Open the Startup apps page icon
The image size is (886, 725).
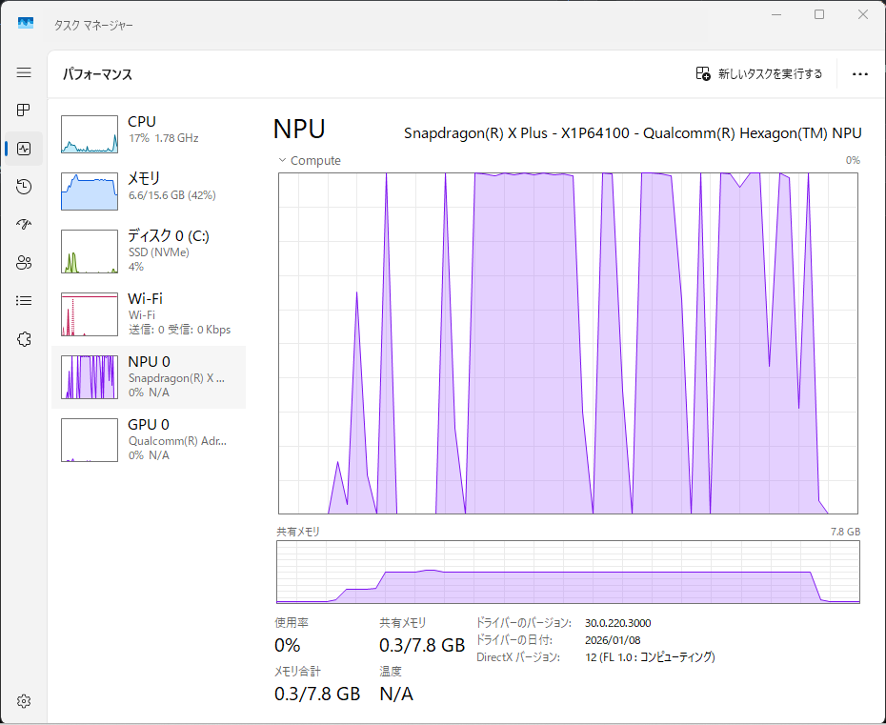pyautogui.click(x=24, y=224)
